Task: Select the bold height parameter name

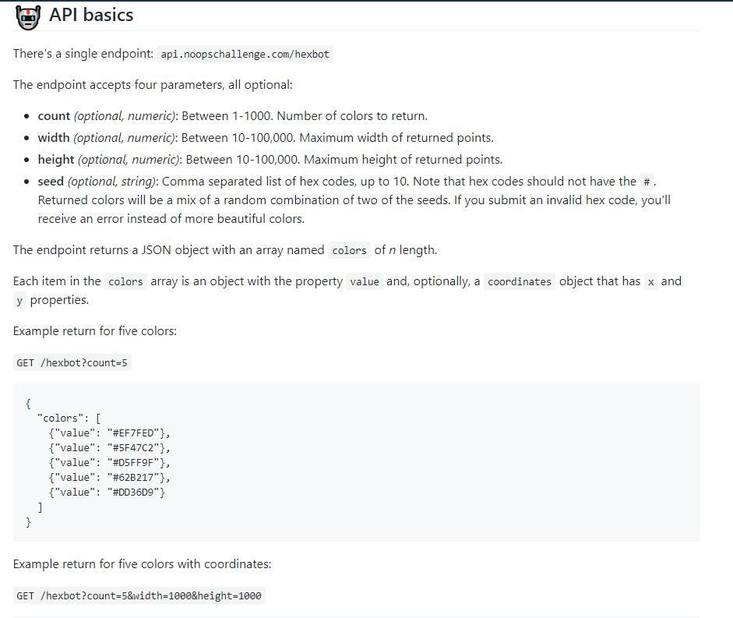Action: pyautogui.click(x=56, y=160)
